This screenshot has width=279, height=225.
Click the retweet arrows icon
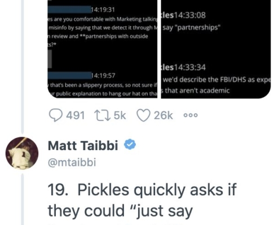tap(102, 115)
